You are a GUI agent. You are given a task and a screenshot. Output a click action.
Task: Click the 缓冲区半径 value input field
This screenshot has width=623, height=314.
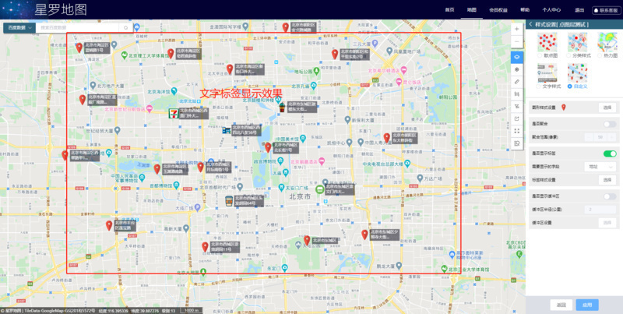pyautogui.click(x=600, y=210)
